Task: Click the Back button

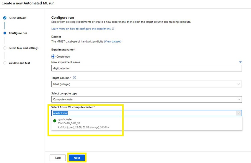Action: pos(58,158)
